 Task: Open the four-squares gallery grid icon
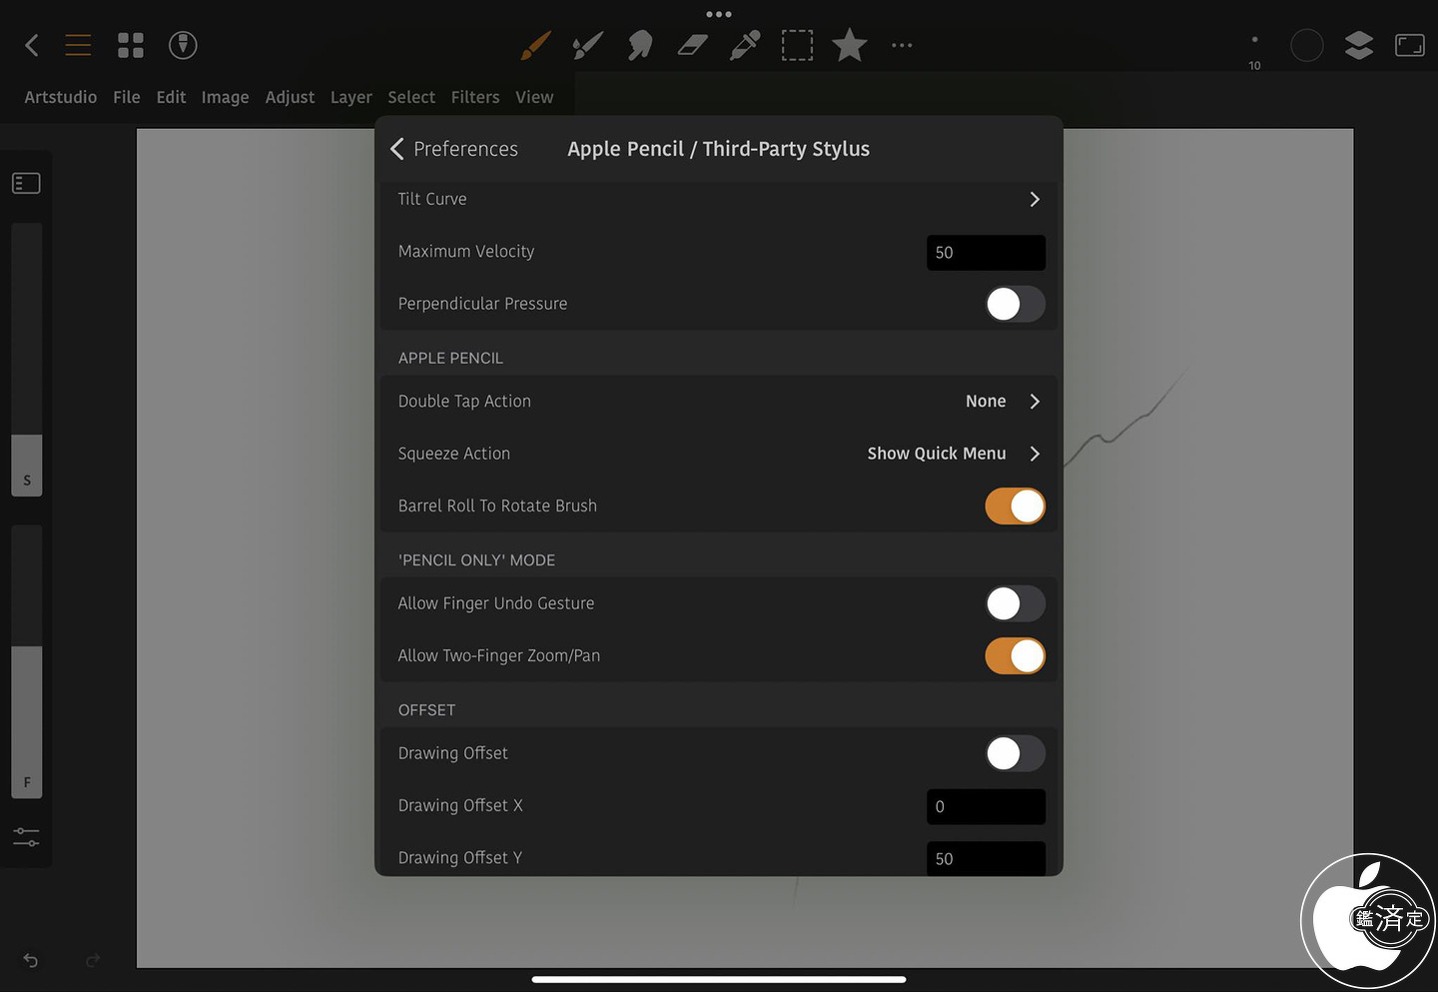[x=131, y=45]
